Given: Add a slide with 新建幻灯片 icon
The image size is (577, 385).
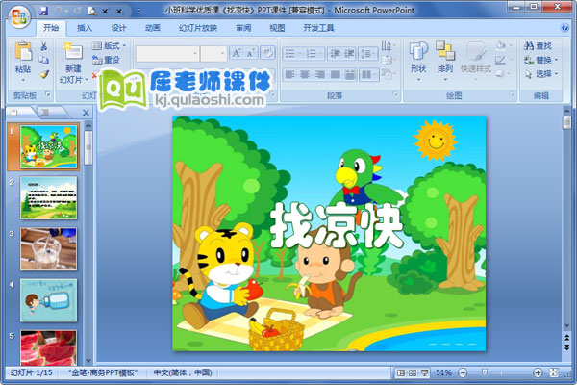Looking at the screenshot, I should (x=73, y=52).
